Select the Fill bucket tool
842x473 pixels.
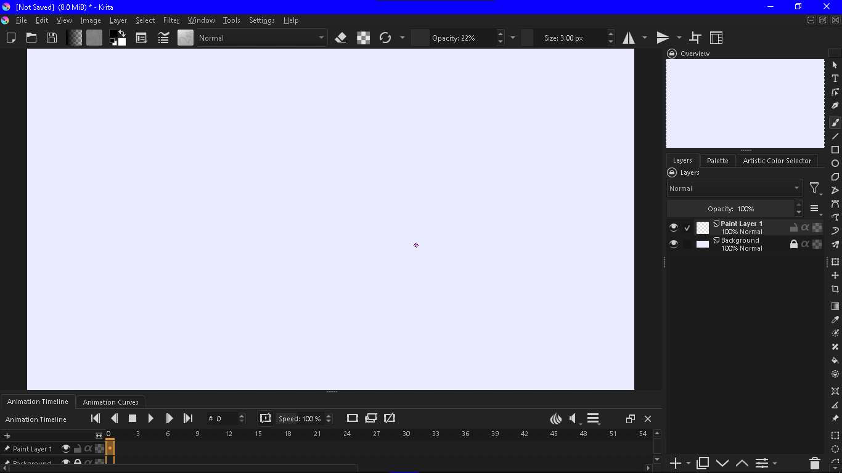[835, 360]
